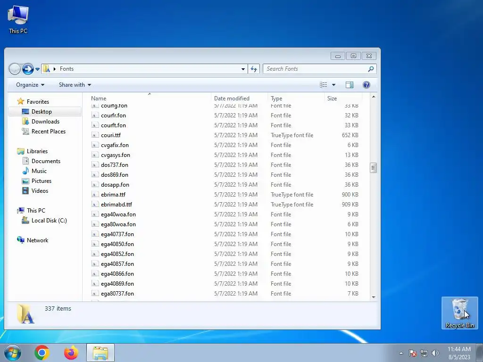Select the ega40866.fon file icon
The height and width of the screenshot is (362, 483).
click(x=95, y=274)
